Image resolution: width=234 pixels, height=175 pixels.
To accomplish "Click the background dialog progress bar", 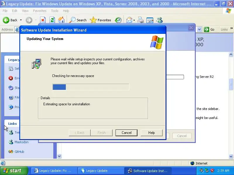I will (x=175, y=77).
